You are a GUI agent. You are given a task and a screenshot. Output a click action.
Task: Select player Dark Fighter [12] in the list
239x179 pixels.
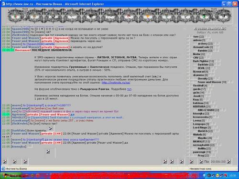pyautogui.click(x=203, y=61)
